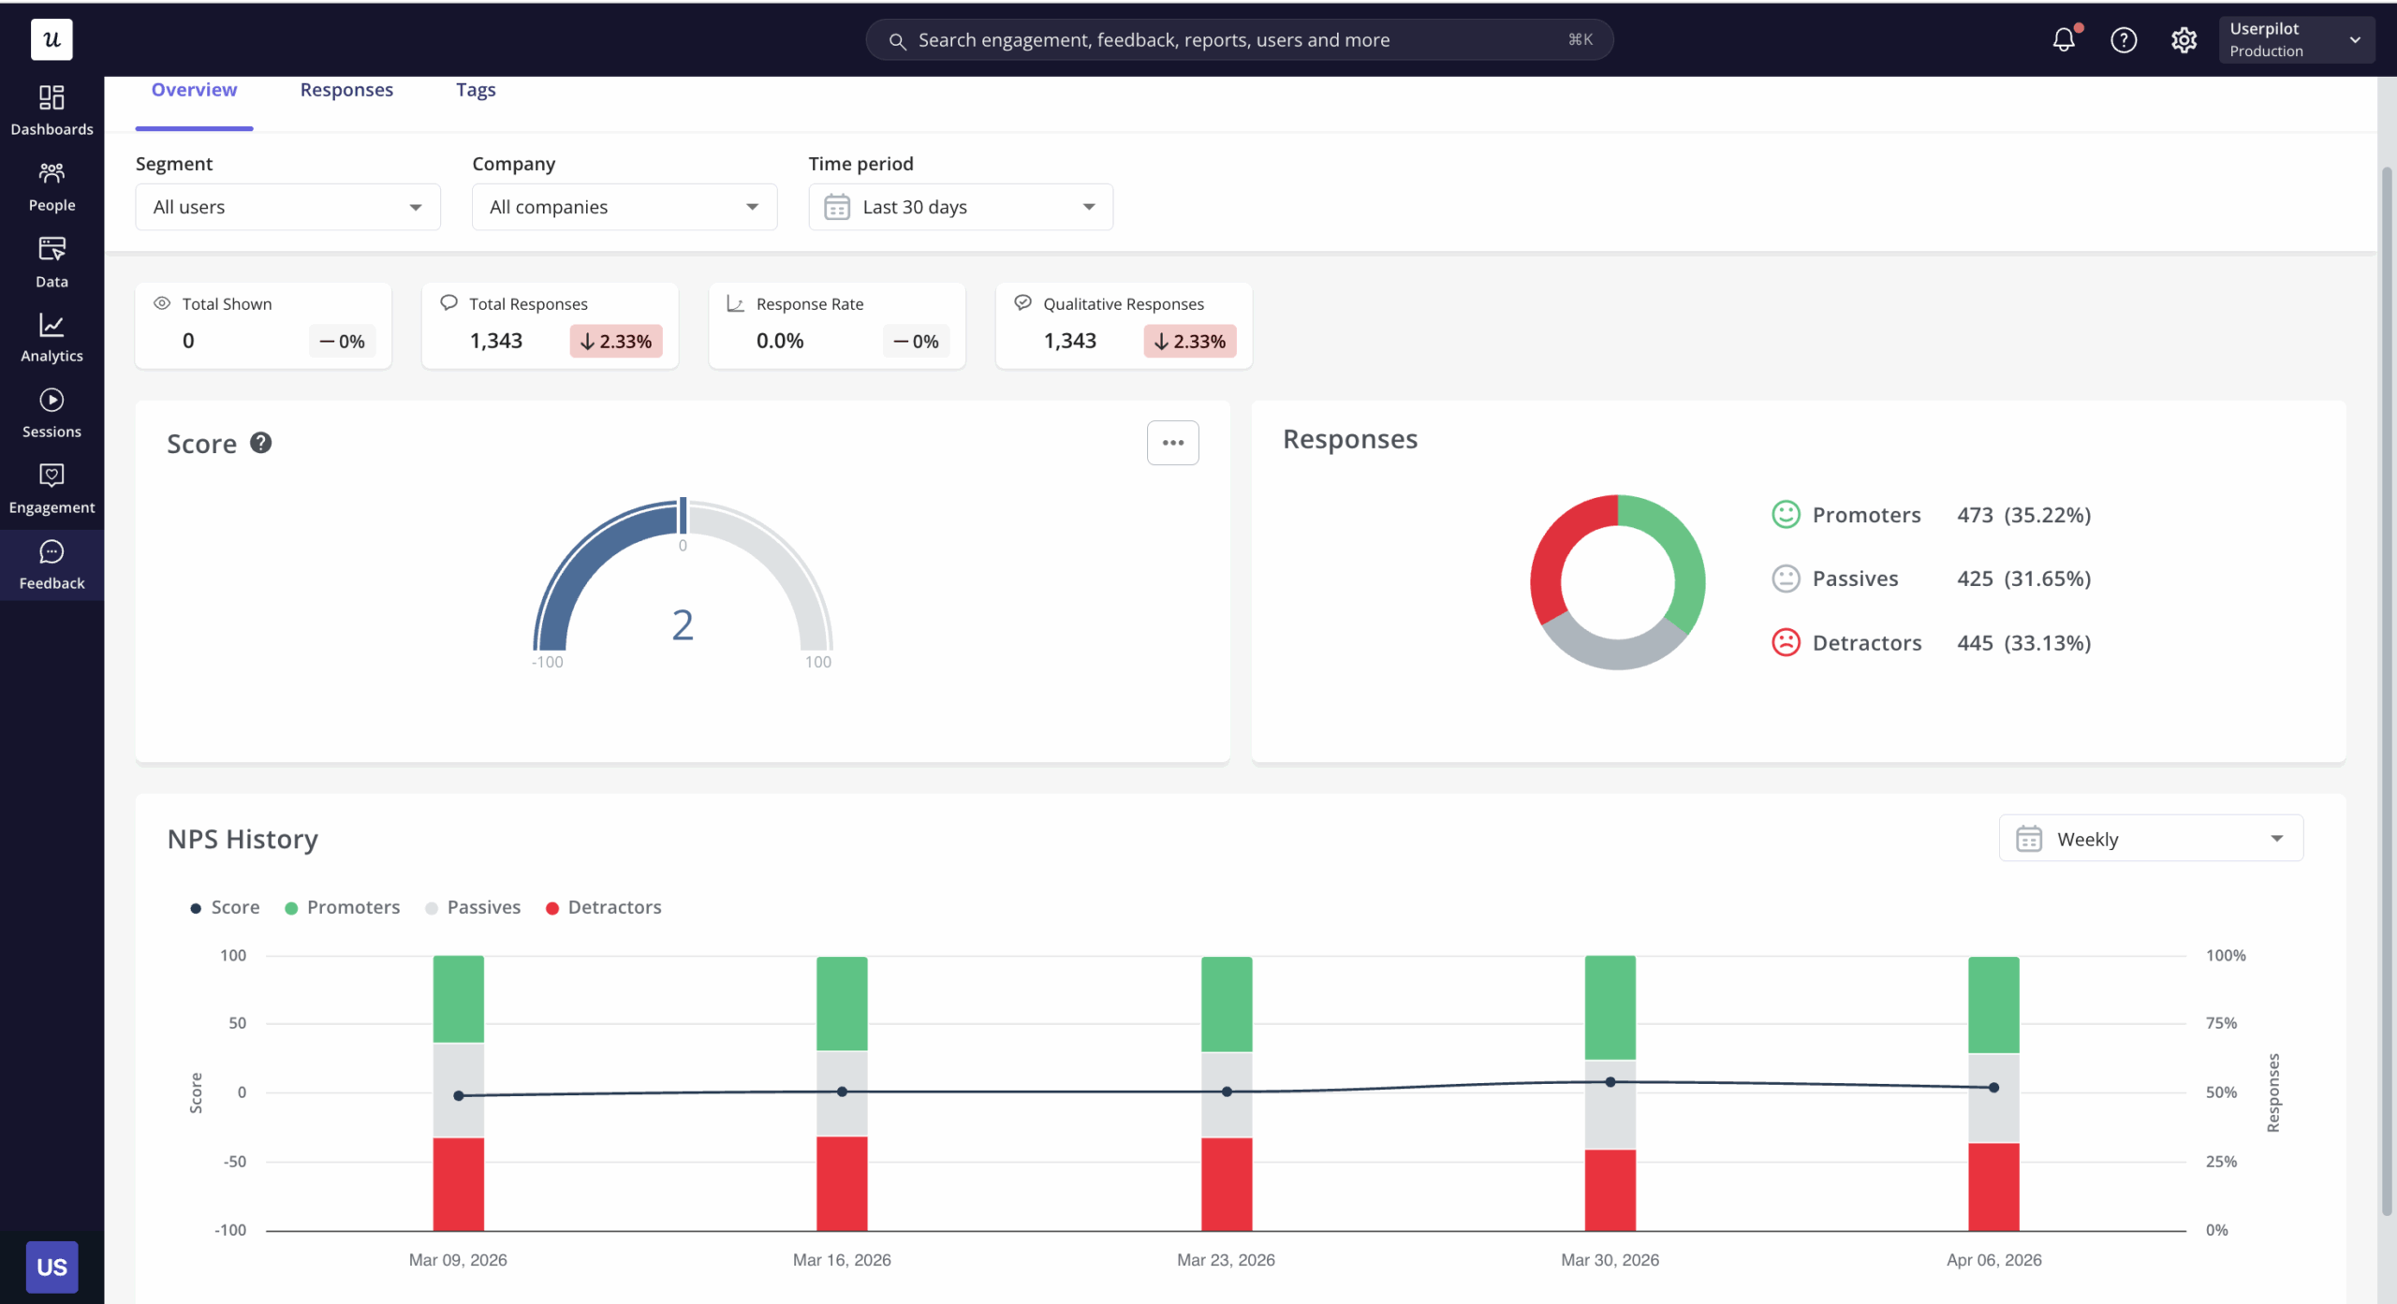Viewport: 2397px width, 1304px height.
Task: Click the US user avatar
Action: coord(51,1267)
